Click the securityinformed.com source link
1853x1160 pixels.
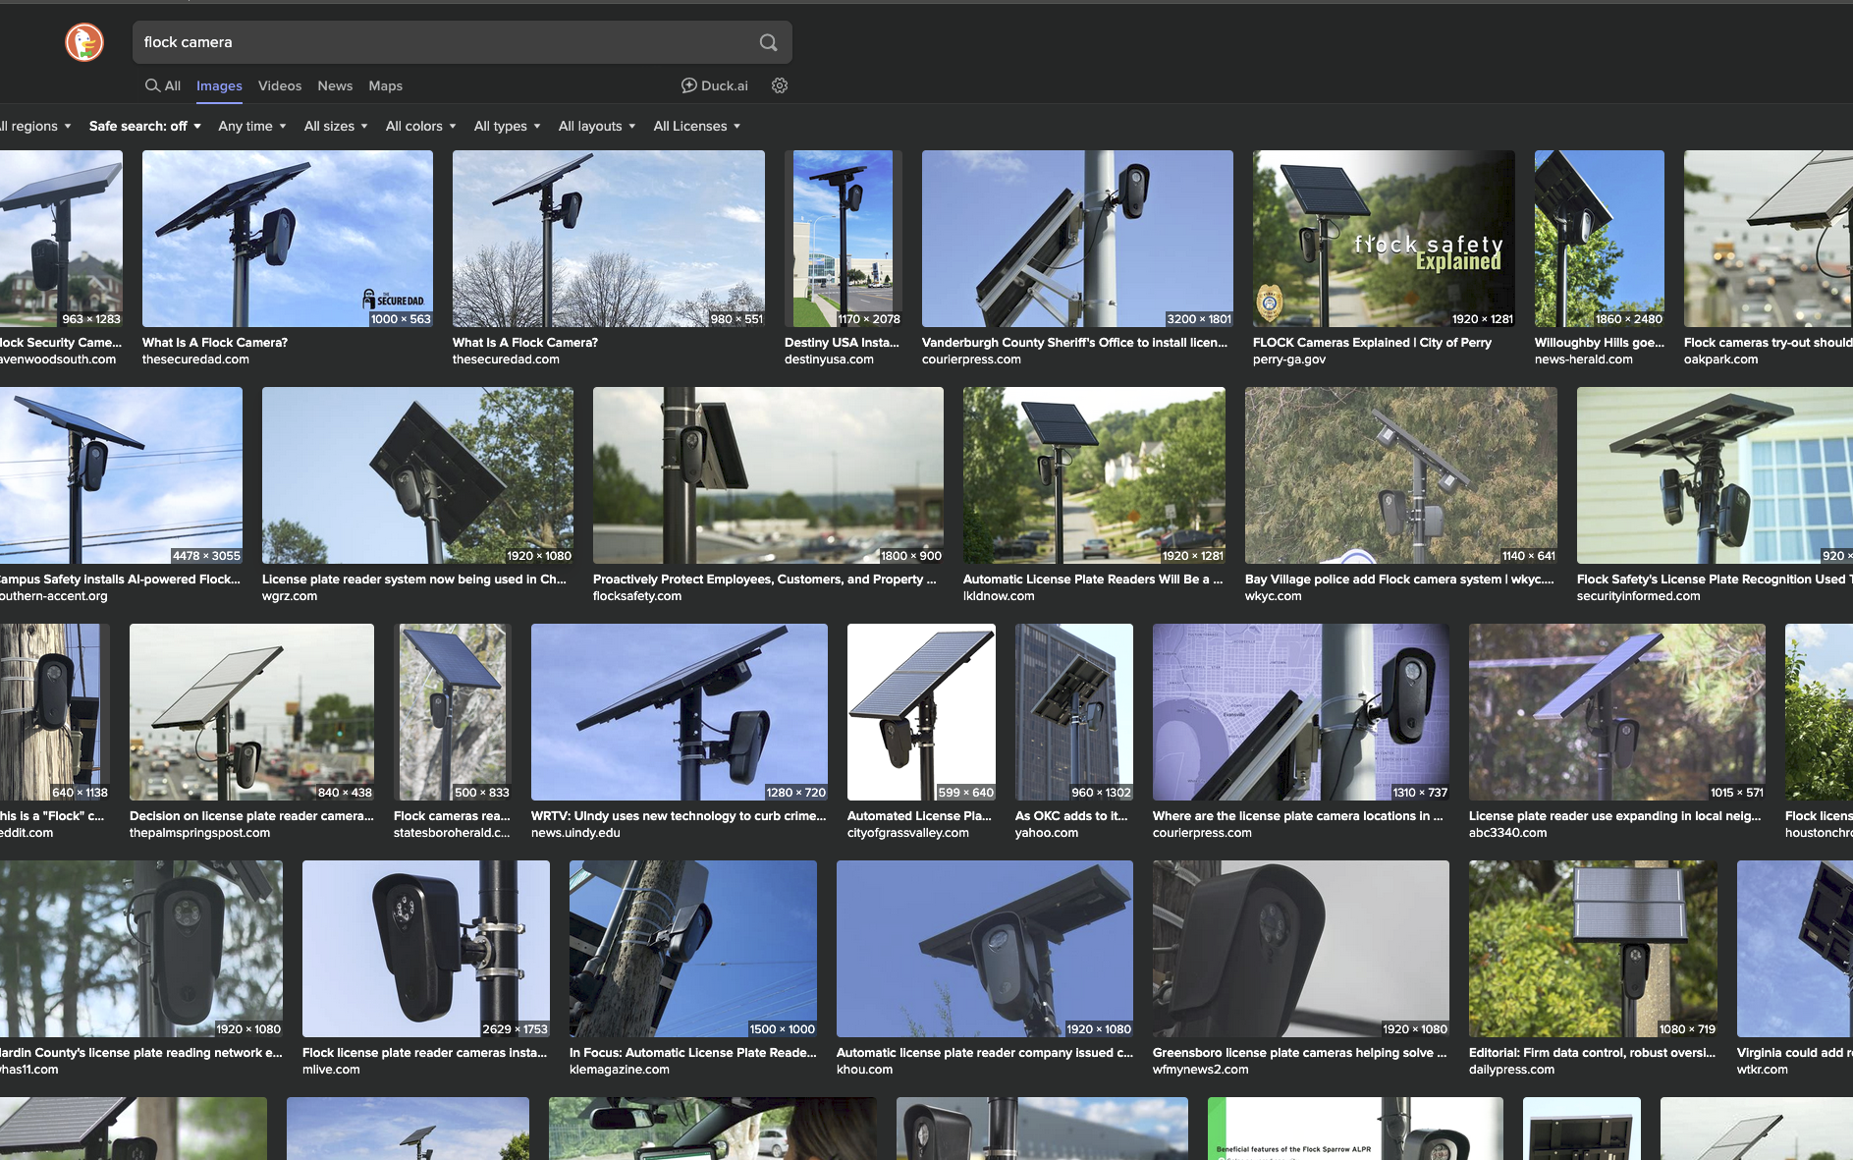(1638, 596)
